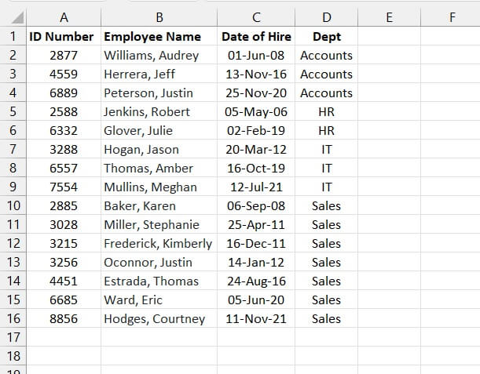Click the HR cell for Glover, Julie
This screenshot has height=374, width=480.
pyautogui.click(x=326, y=130)
